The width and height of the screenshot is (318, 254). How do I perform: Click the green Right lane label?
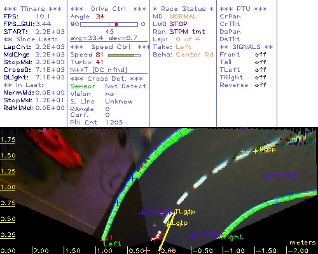[232, 237]
